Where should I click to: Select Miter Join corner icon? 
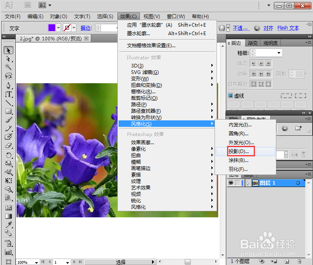254,74
